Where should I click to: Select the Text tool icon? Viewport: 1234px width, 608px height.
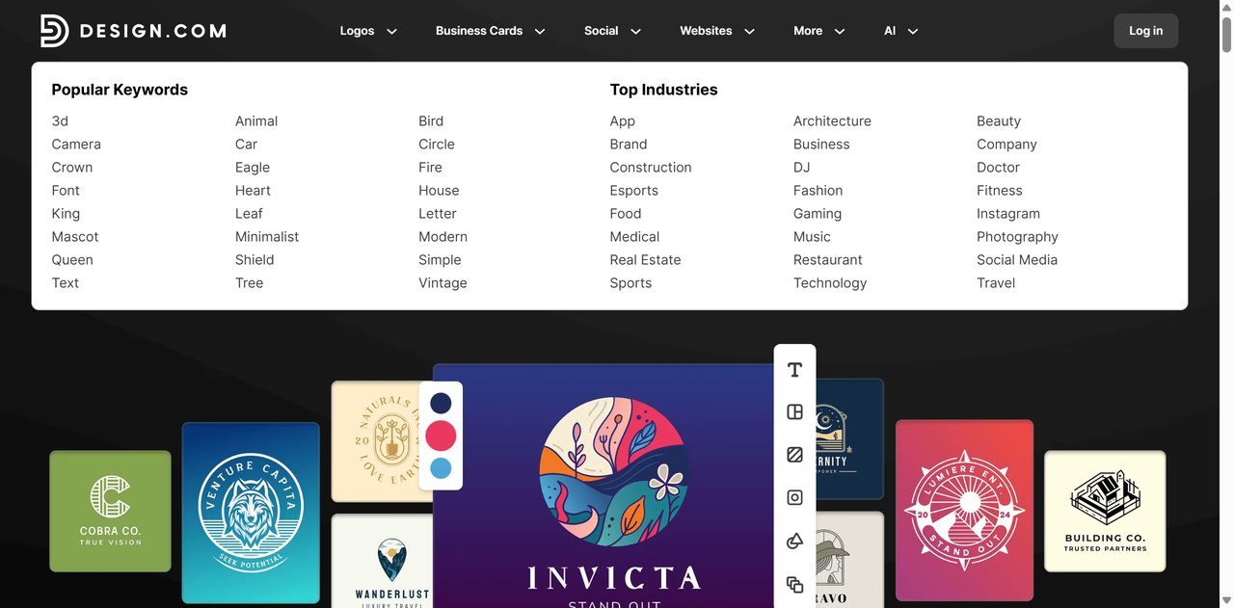click(794, 370)
